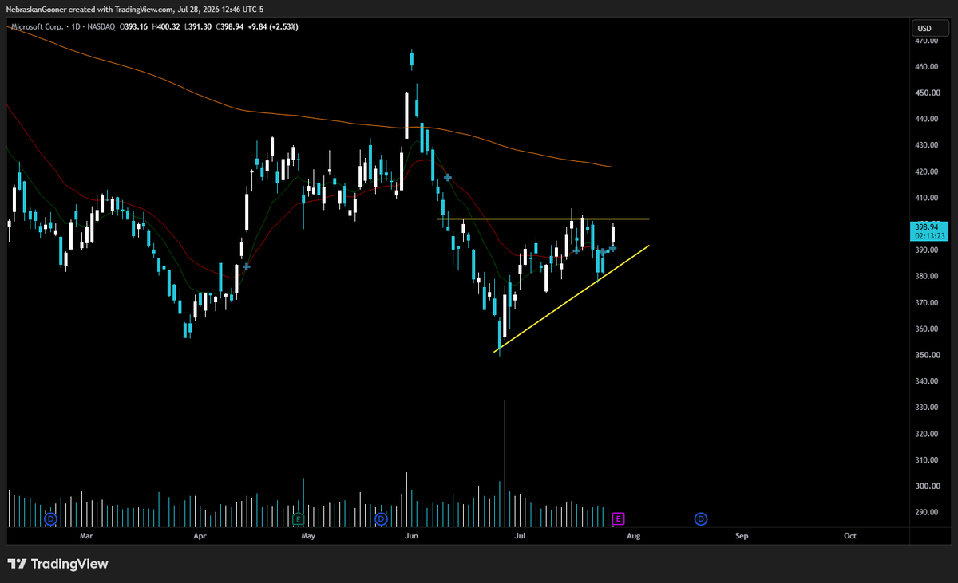The image size is (958, 583).
Task: Click the purple upcoming earnings E marker
Action: 618,518
